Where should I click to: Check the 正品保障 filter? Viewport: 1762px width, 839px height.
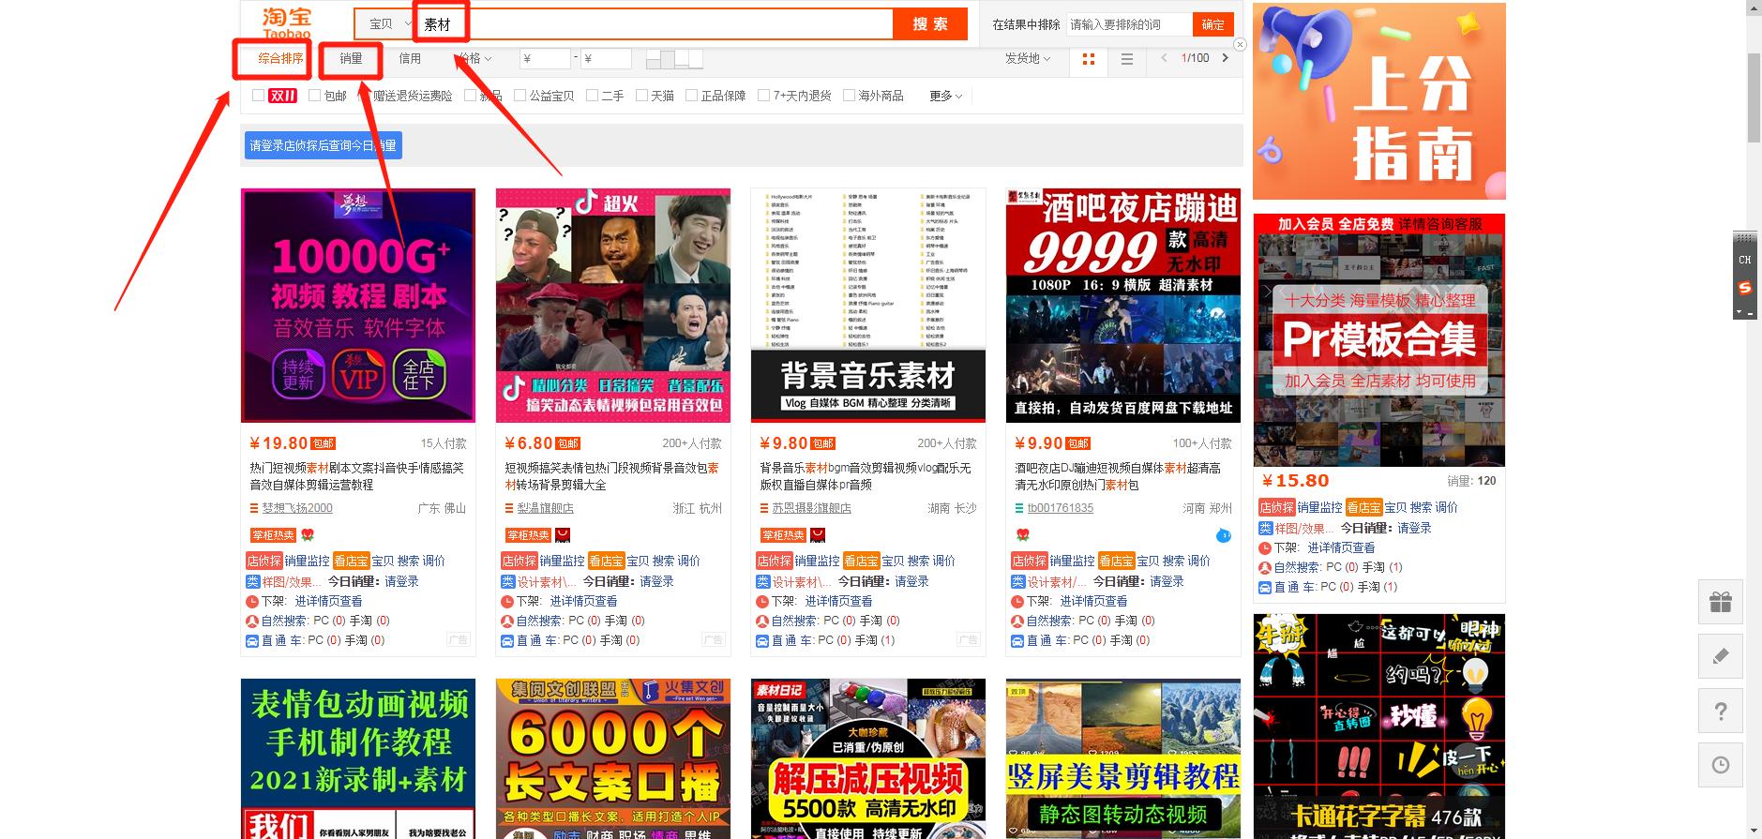coord(691,96)
